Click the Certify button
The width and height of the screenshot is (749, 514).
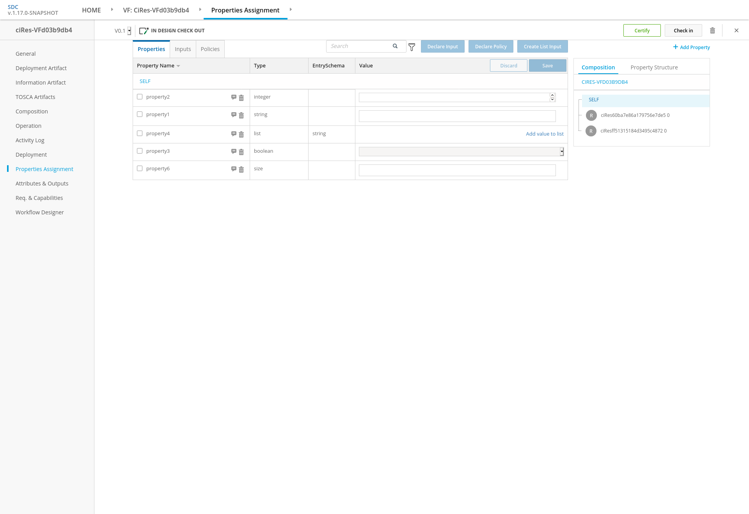point(642,30)
